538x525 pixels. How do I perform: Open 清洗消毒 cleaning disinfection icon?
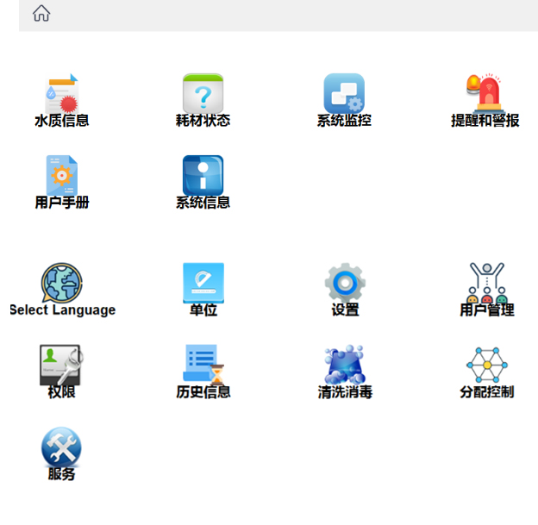click(x=345, y=366)
